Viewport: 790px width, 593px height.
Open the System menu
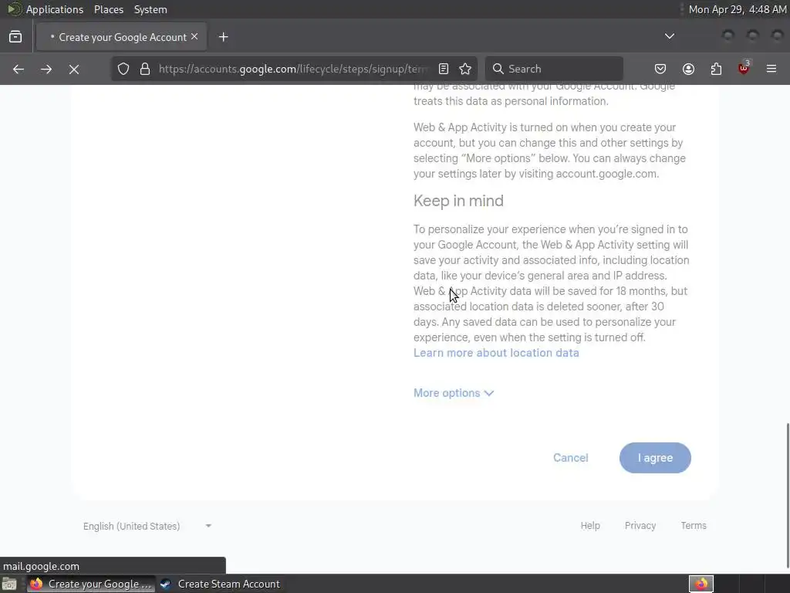point(150,9)
